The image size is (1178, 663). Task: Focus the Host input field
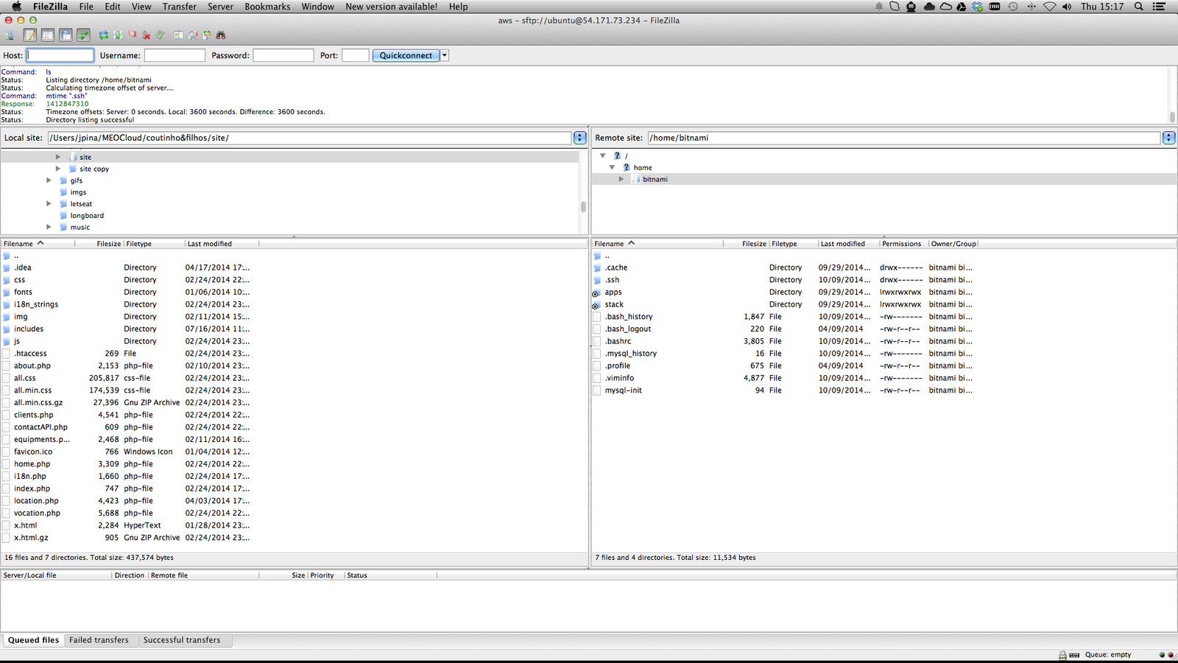pos(60,55)
